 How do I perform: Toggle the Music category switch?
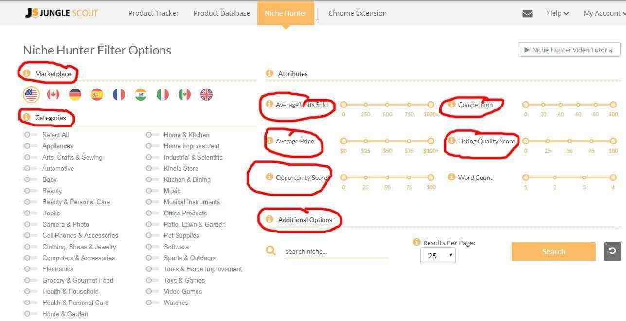tap(152, 191)
